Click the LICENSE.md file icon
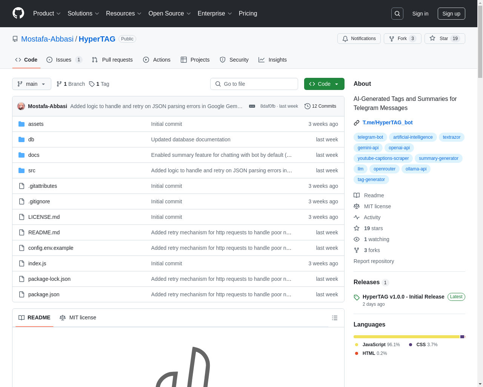The image size is (483, 387). 22,217
